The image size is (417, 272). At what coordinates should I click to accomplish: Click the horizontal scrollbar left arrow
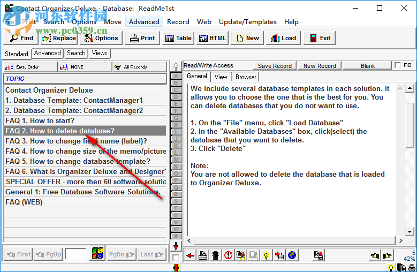189,240
